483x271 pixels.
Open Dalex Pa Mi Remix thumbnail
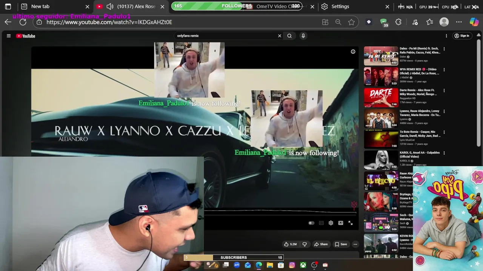click(381, 56)
